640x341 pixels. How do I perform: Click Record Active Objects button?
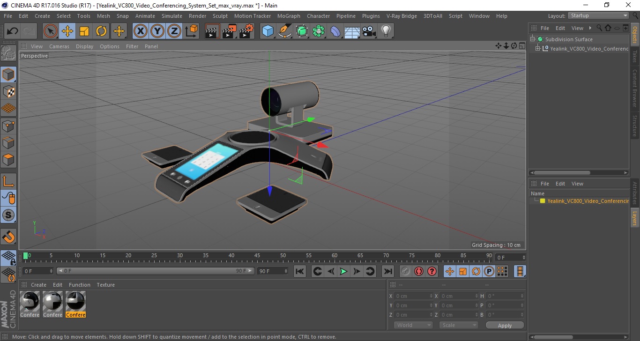click(x=406, y=271)
